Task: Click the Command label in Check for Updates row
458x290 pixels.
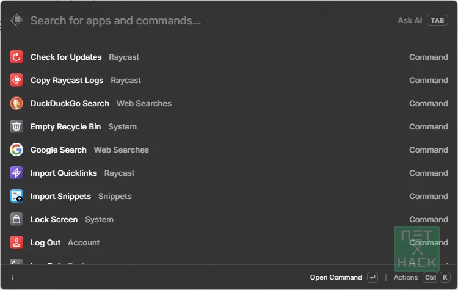Action: click(x=429, y=57)
